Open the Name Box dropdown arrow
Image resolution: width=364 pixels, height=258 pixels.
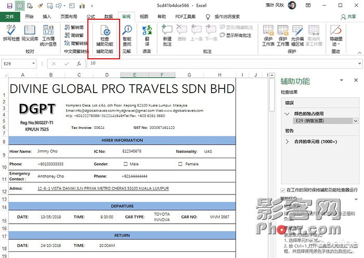(x=33, y=63)
